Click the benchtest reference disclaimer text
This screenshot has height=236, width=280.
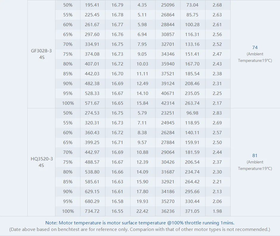(140, 229)
